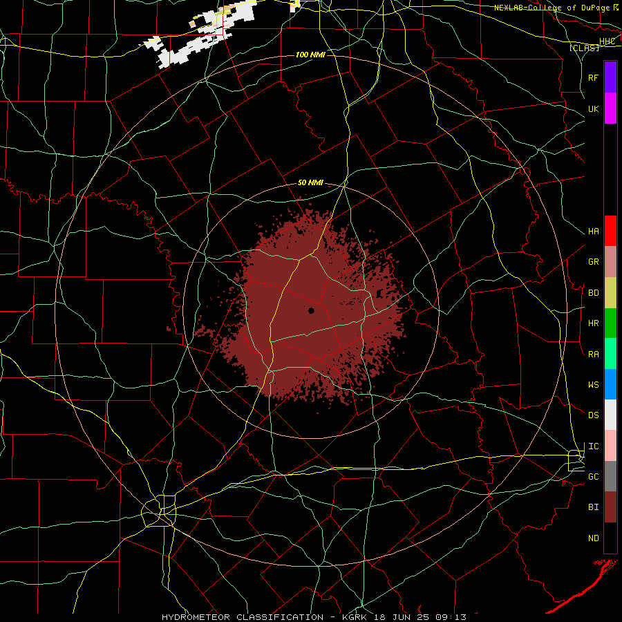Click the 100 NMI range ring label
Viewport: 622px width, 622px height.
[310, 55]
